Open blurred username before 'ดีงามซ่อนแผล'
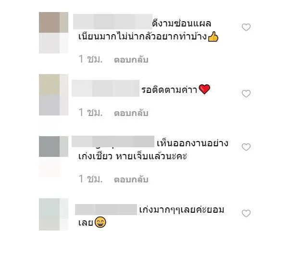 pos(113,22)
